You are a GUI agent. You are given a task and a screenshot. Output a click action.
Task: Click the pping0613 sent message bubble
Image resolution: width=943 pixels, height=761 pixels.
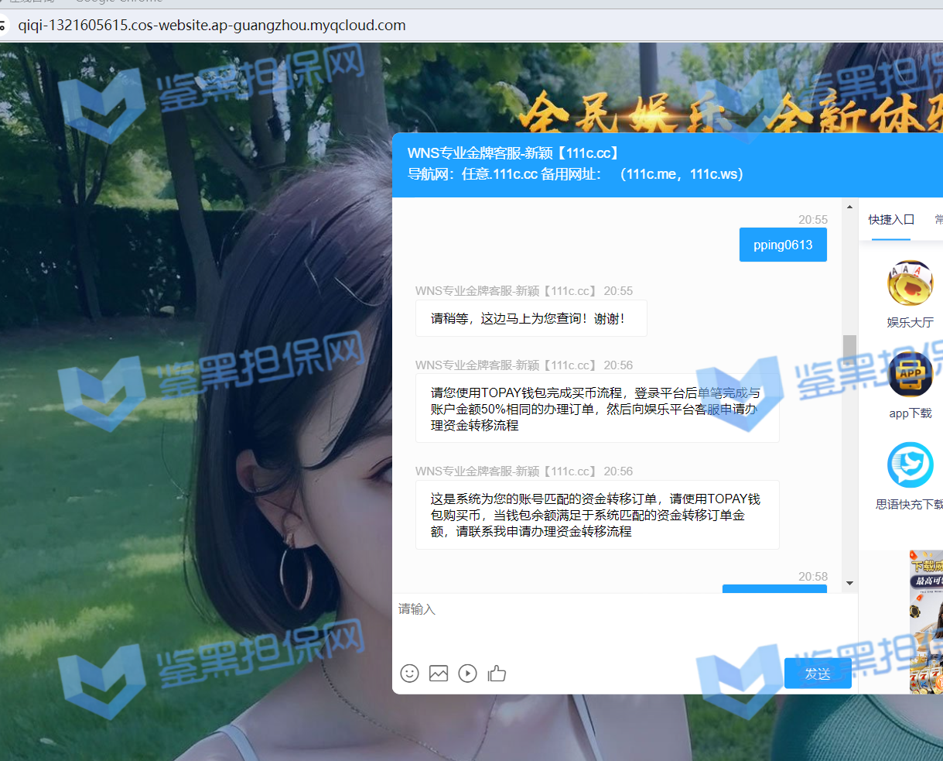point(783,245)
